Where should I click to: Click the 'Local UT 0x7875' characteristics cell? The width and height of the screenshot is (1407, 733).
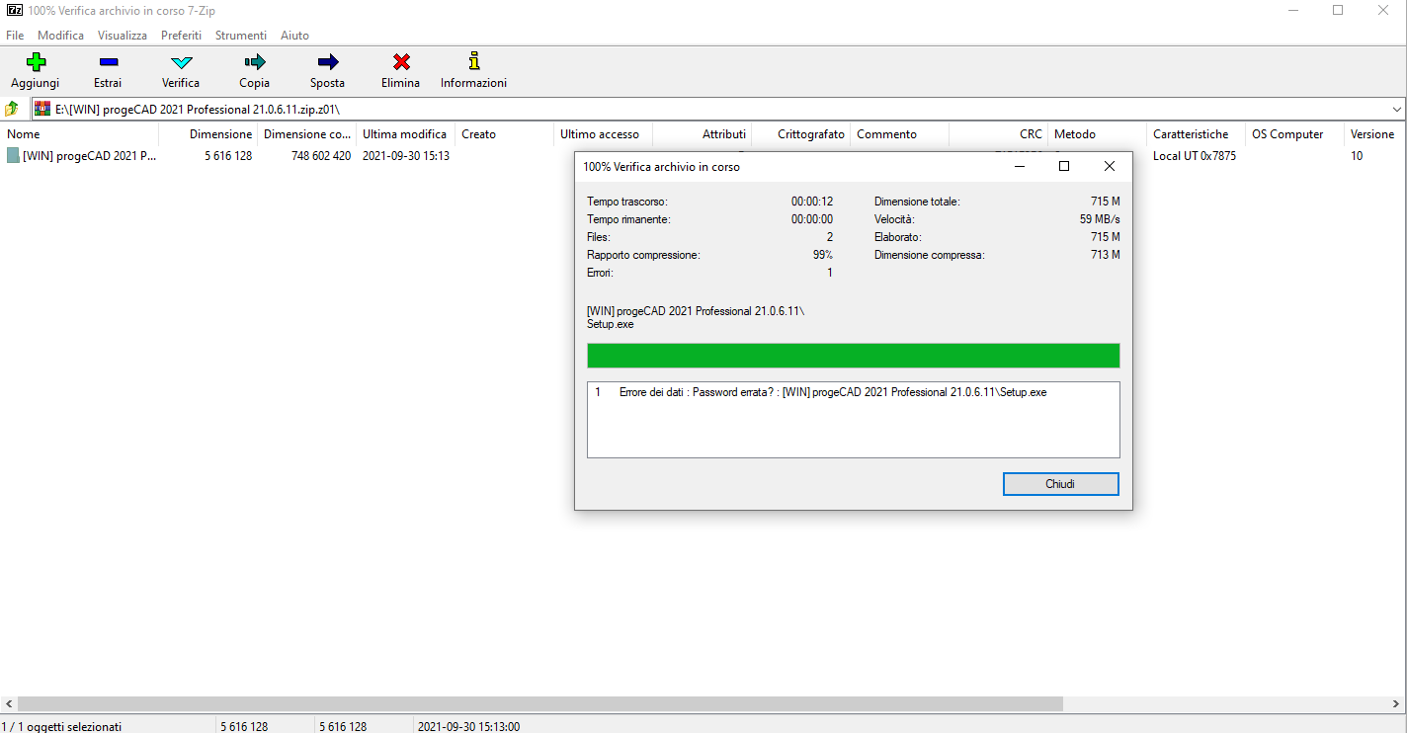coord(1195,156)
